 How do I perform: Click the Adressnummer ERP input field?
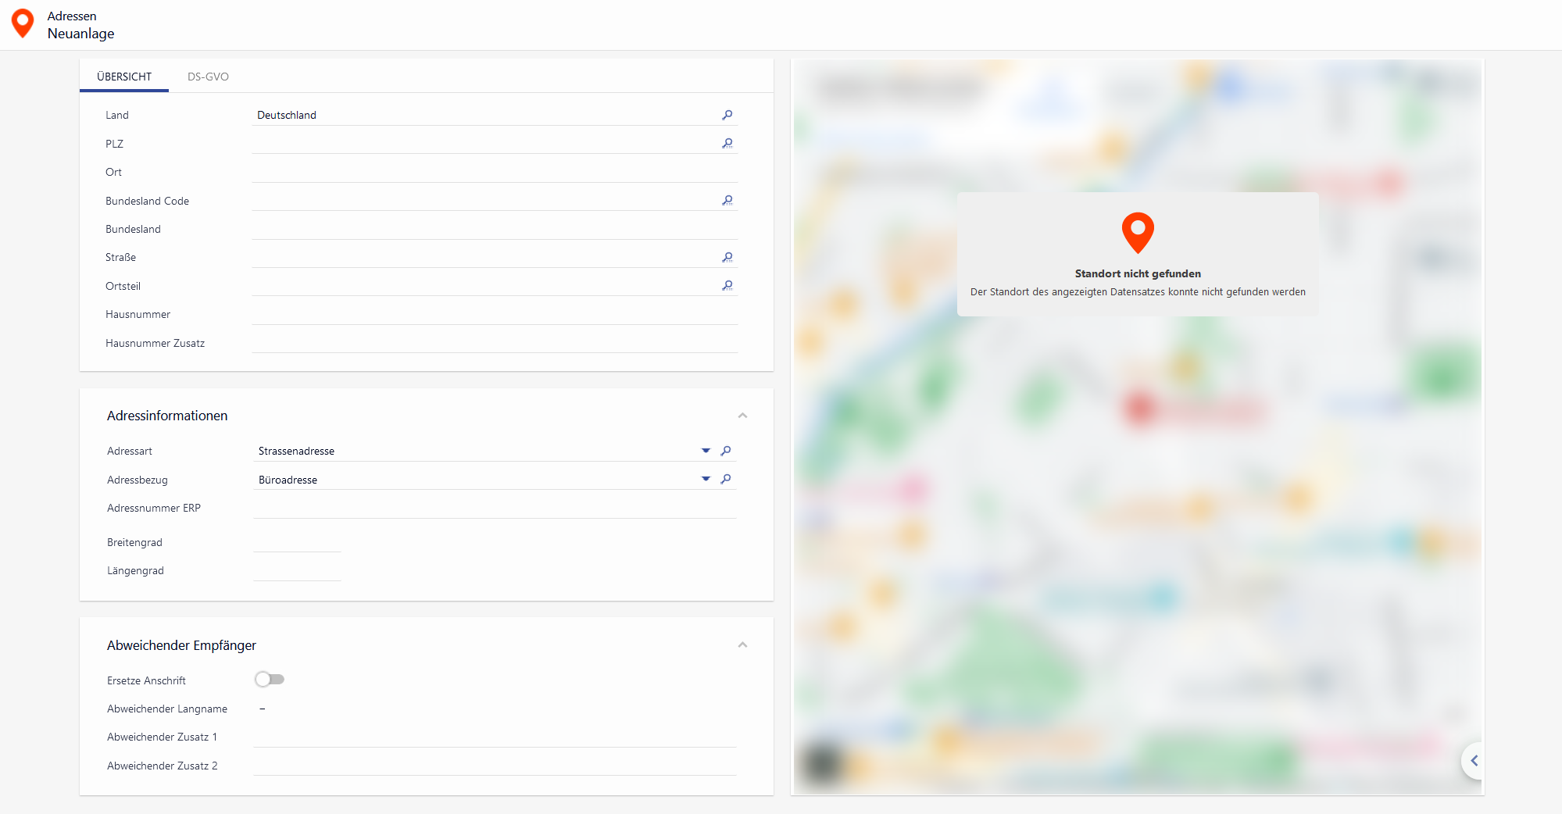click(x=494, y=508)
